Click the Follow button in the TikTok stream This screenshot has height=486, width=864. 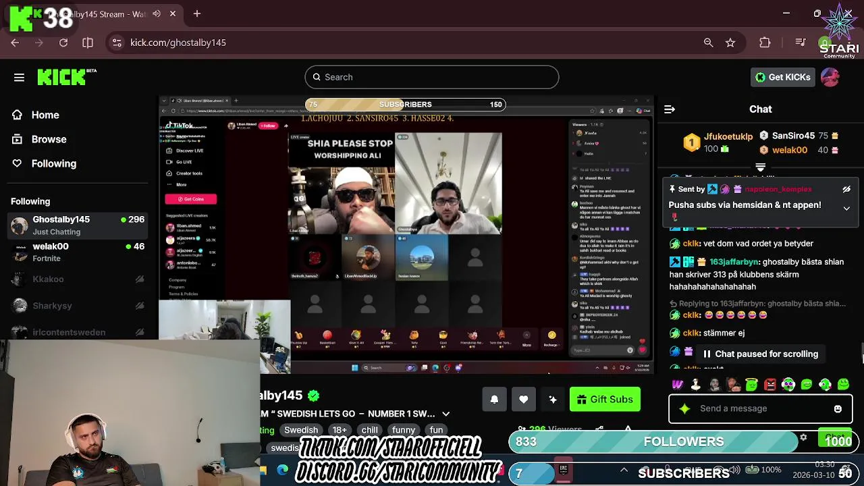click(269, 126)
